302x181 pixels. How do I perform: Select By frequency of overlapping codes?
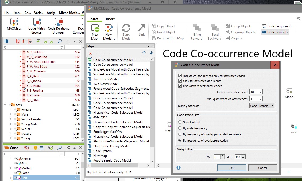tap(180, 140)
